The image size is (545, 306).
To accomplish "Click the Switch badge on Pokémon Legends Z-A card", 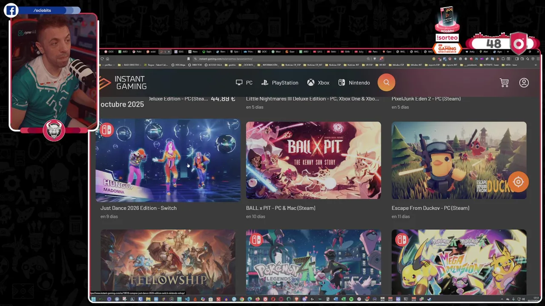I will (256, 240).
